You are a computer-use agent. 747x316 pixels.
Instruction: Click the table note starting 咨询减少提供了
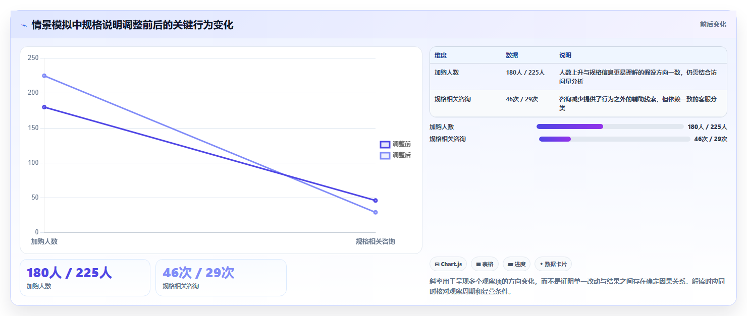click(638, 104)
